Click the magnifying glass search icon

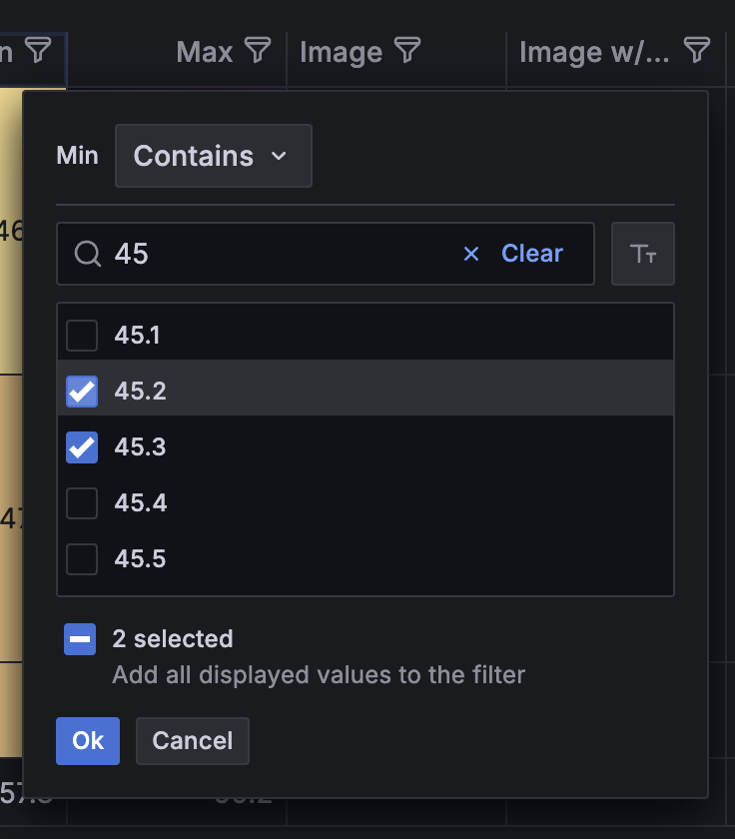tap(87, 254)
